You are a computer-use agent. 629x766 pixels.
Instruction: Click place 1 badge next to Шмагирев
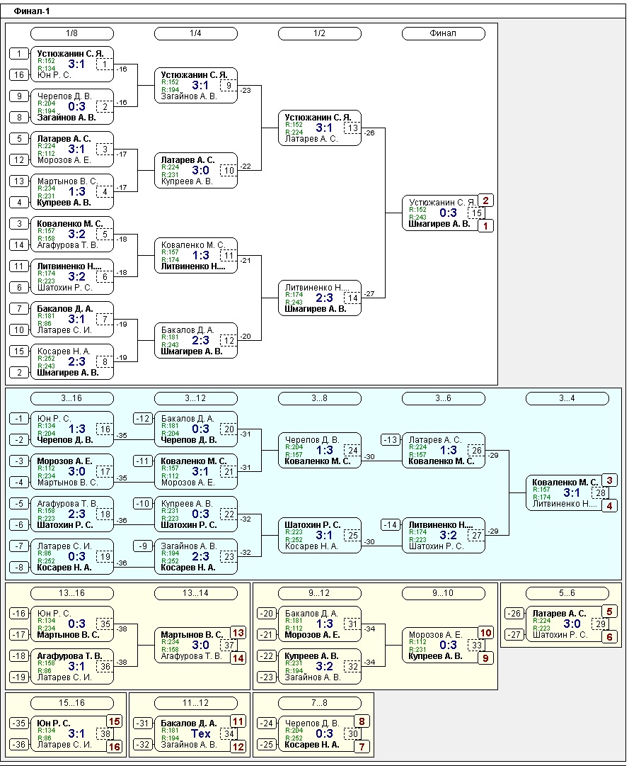click(485, 226)
